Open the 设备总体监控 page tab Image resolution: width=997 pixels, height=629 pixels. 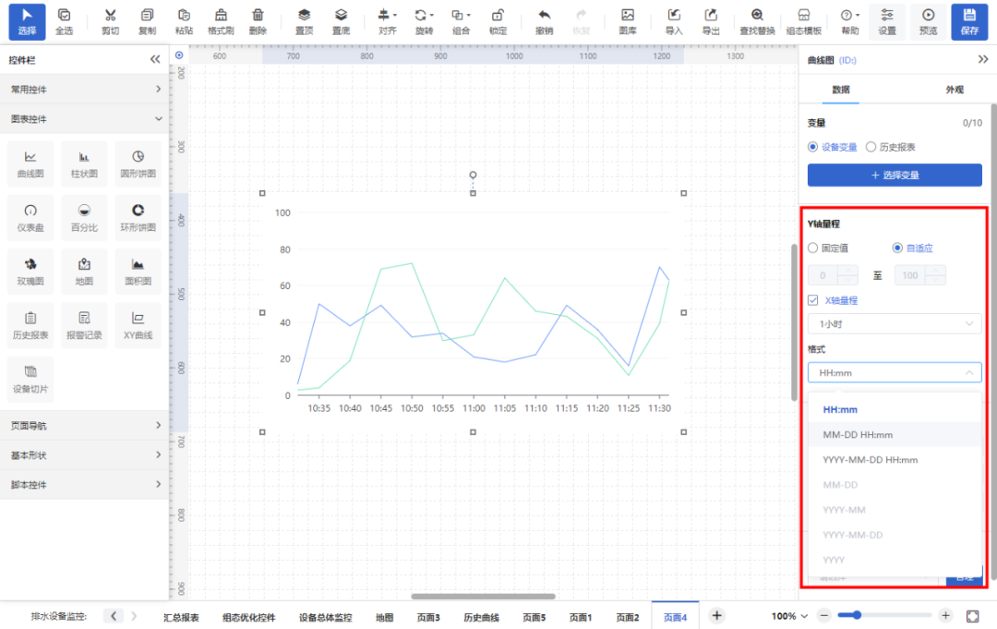pos(326,618)
